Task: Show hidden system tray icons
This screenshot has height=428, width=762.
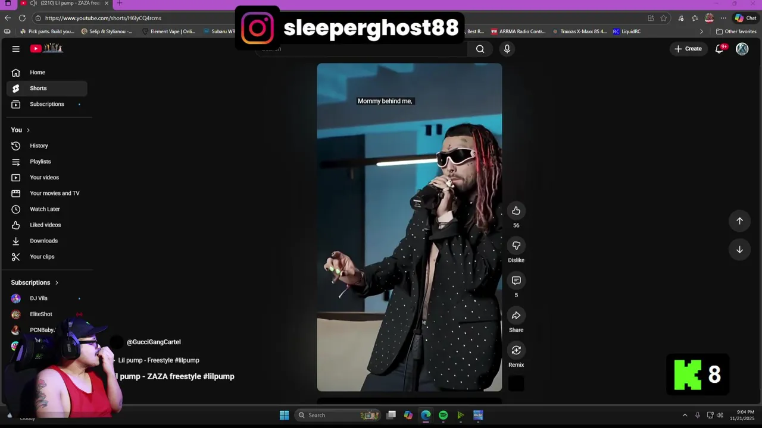Action: tap(685, 415)
